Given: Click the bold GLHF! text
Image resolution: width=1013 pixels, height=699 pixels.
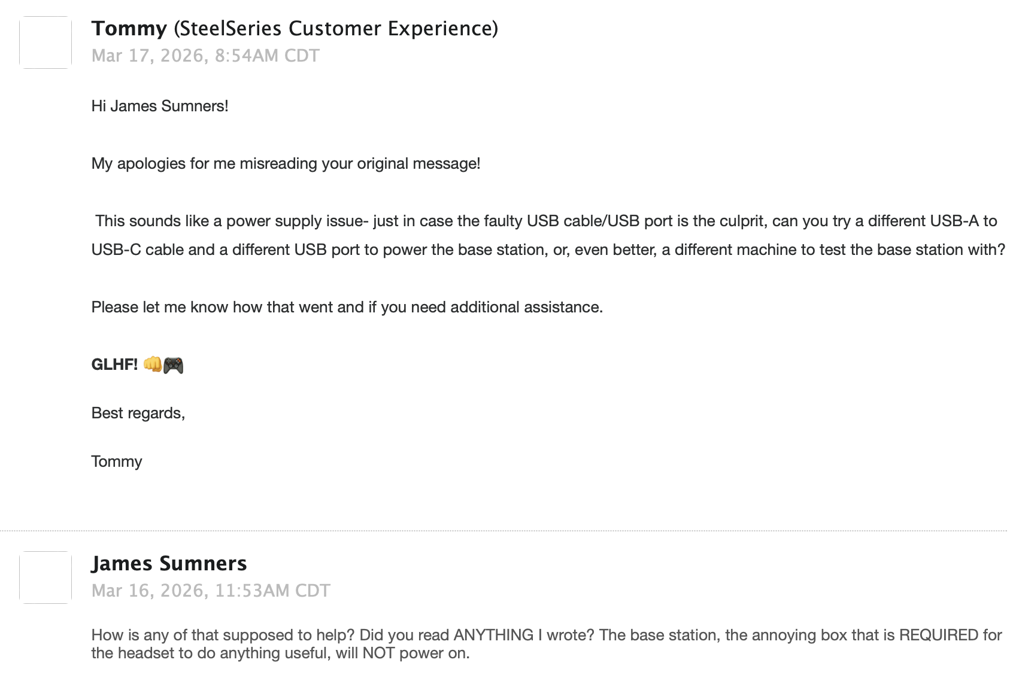Looking at the screenshot, I should click(x=114, y=364).
